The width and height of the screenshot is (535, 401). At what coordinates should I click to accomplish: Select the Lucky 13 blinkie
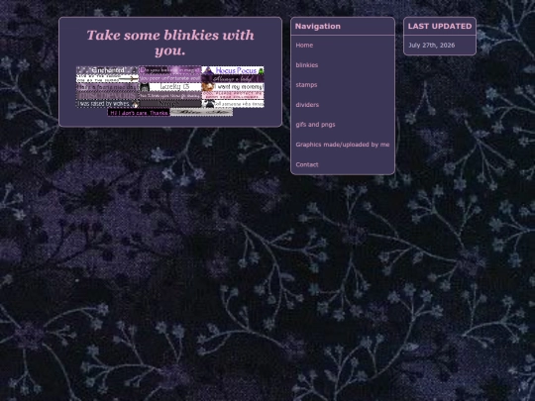[x=170, y=87]
